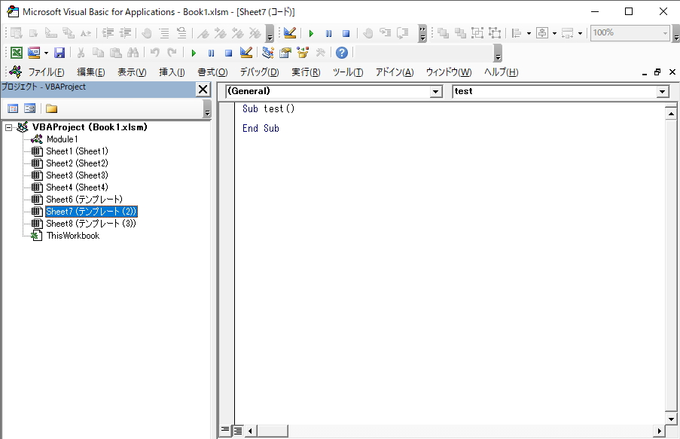Open the Properties Window

pyautogui.click(x=285, y=53)
